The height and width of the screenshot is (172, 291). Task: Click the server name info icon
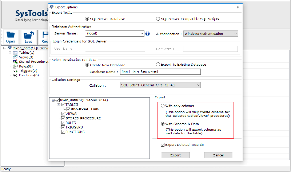point(148,33)
